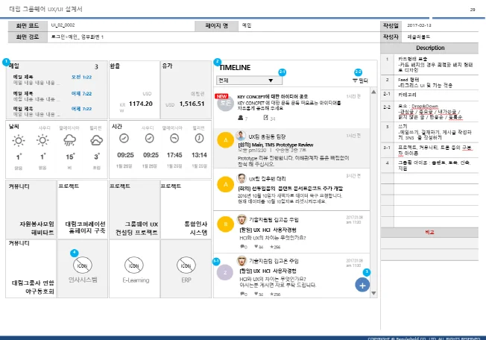This screenshot has width=486, height=340.
Task: Click the 2017-02-13 date value
Action: (x=419, y=25)
